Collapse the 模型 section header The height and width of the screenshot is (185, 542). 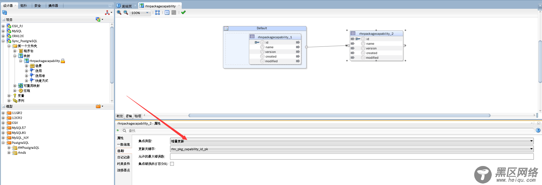pyautogui.click(x=4, y=106)
